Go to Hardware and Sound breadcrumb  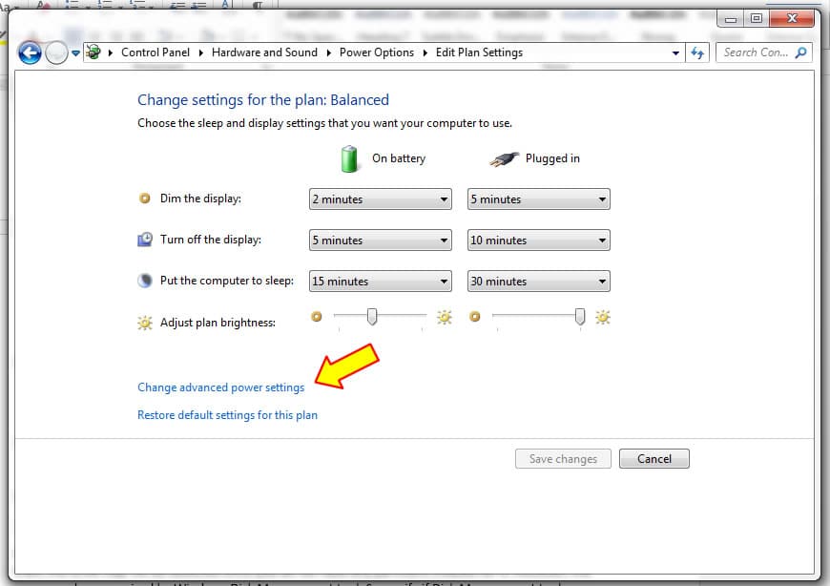point(264,52)
